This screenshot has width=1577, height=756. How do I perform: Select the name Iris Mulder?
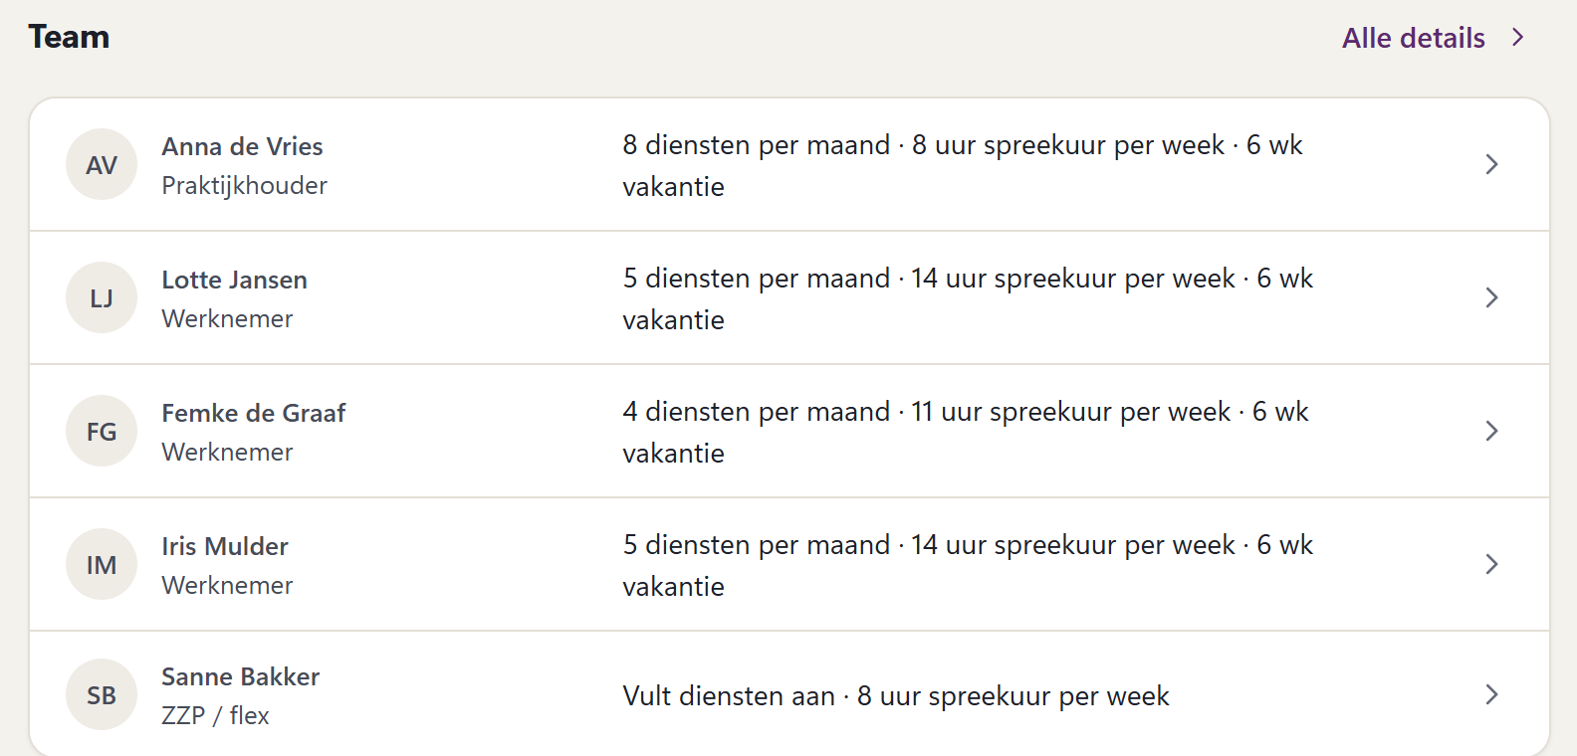point(225,546)
